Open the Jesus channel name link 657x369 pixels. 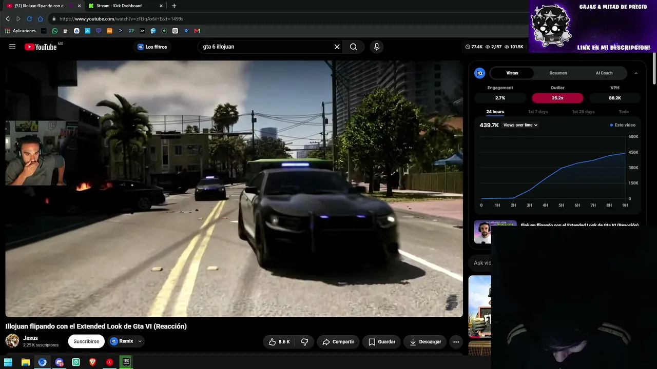[x=30, y=338]
